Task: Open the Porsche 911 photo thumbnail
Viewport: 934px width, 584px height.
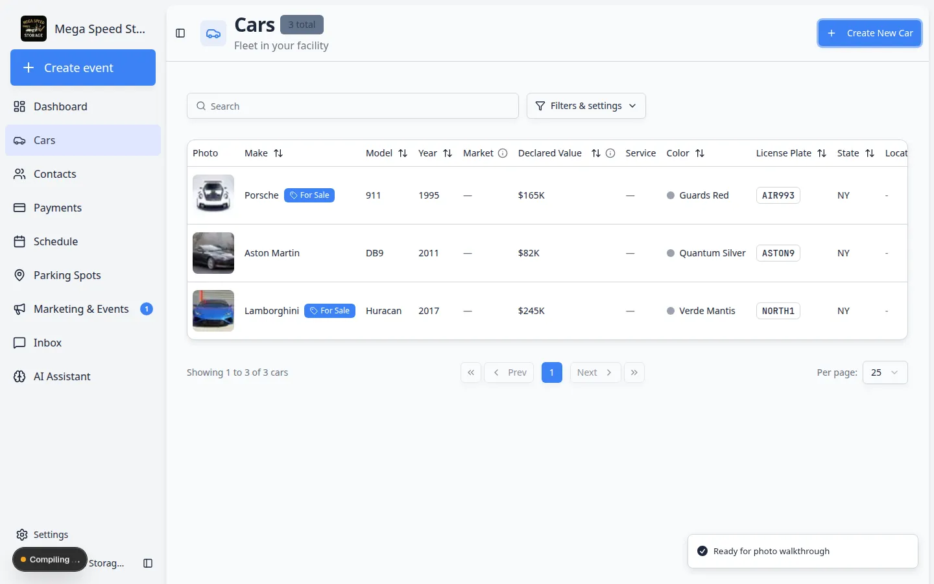Action: click(x=213, y=195)
